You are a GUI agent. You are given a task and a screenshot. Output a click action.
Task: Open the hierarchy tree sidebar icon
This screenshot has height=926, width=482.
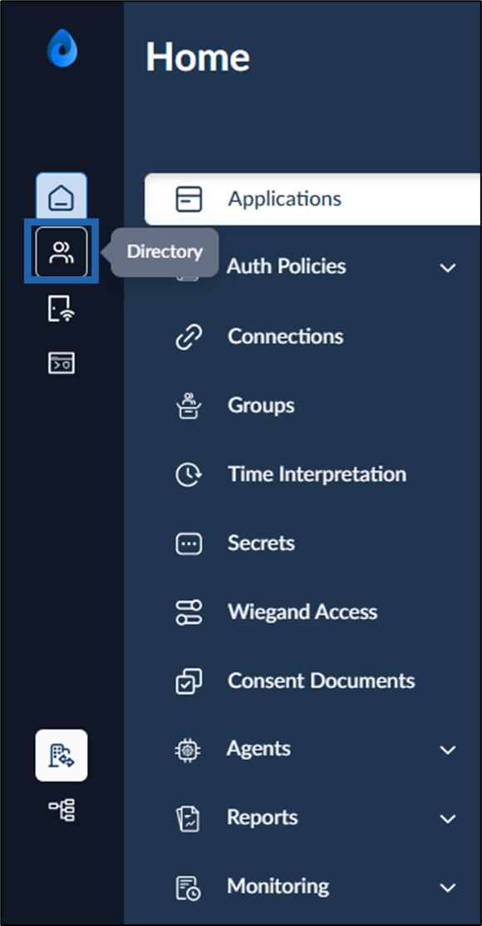pyautogui.click(x=61, y=810)
